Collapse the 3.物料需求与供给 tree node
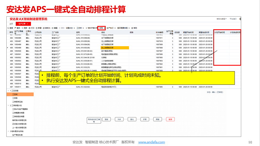 click(x=8, y=131)
